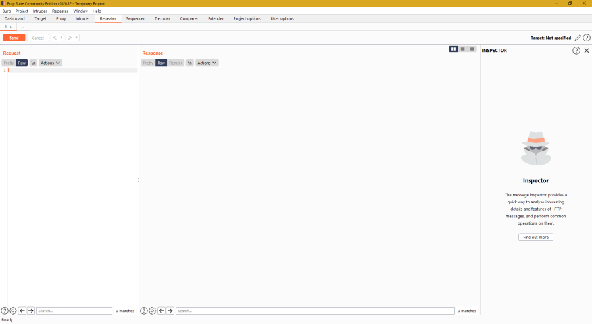Expand the Response Actions dropdown
This screenshot has height=324, width=592.
[207, 63]
